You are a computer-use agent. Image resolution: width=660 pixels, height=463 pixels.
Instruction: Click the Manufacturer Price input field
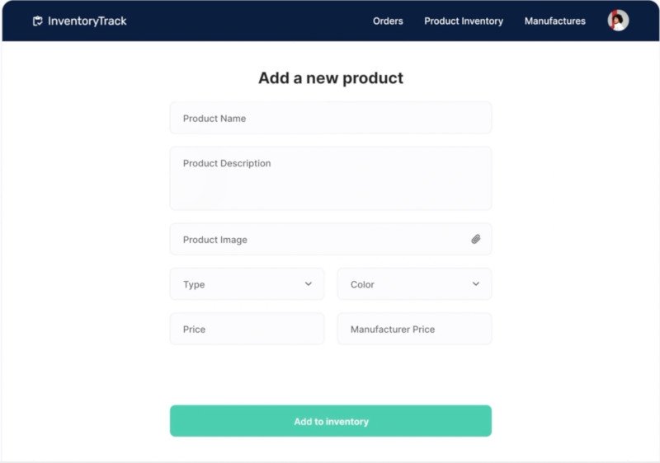(x=415, y=329)
